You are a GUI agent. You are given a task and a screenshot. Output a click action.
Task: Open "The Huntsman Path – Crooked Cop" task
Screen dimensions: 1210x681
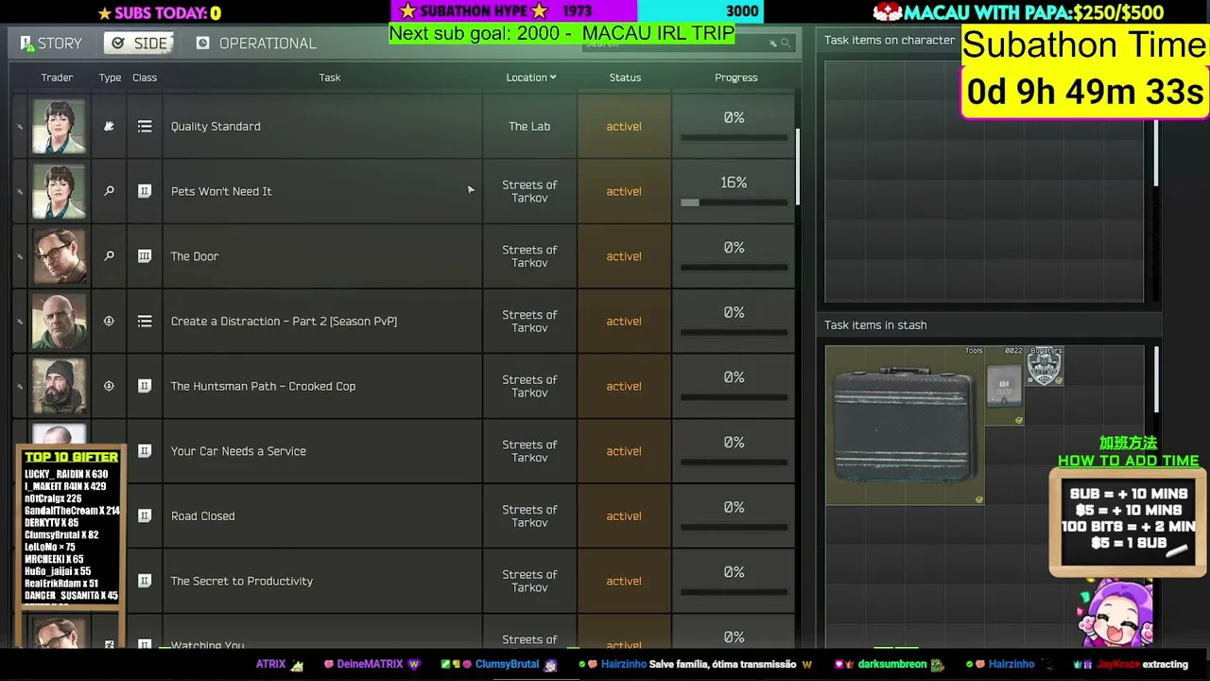pyautogui.click(x=263, y=386)
